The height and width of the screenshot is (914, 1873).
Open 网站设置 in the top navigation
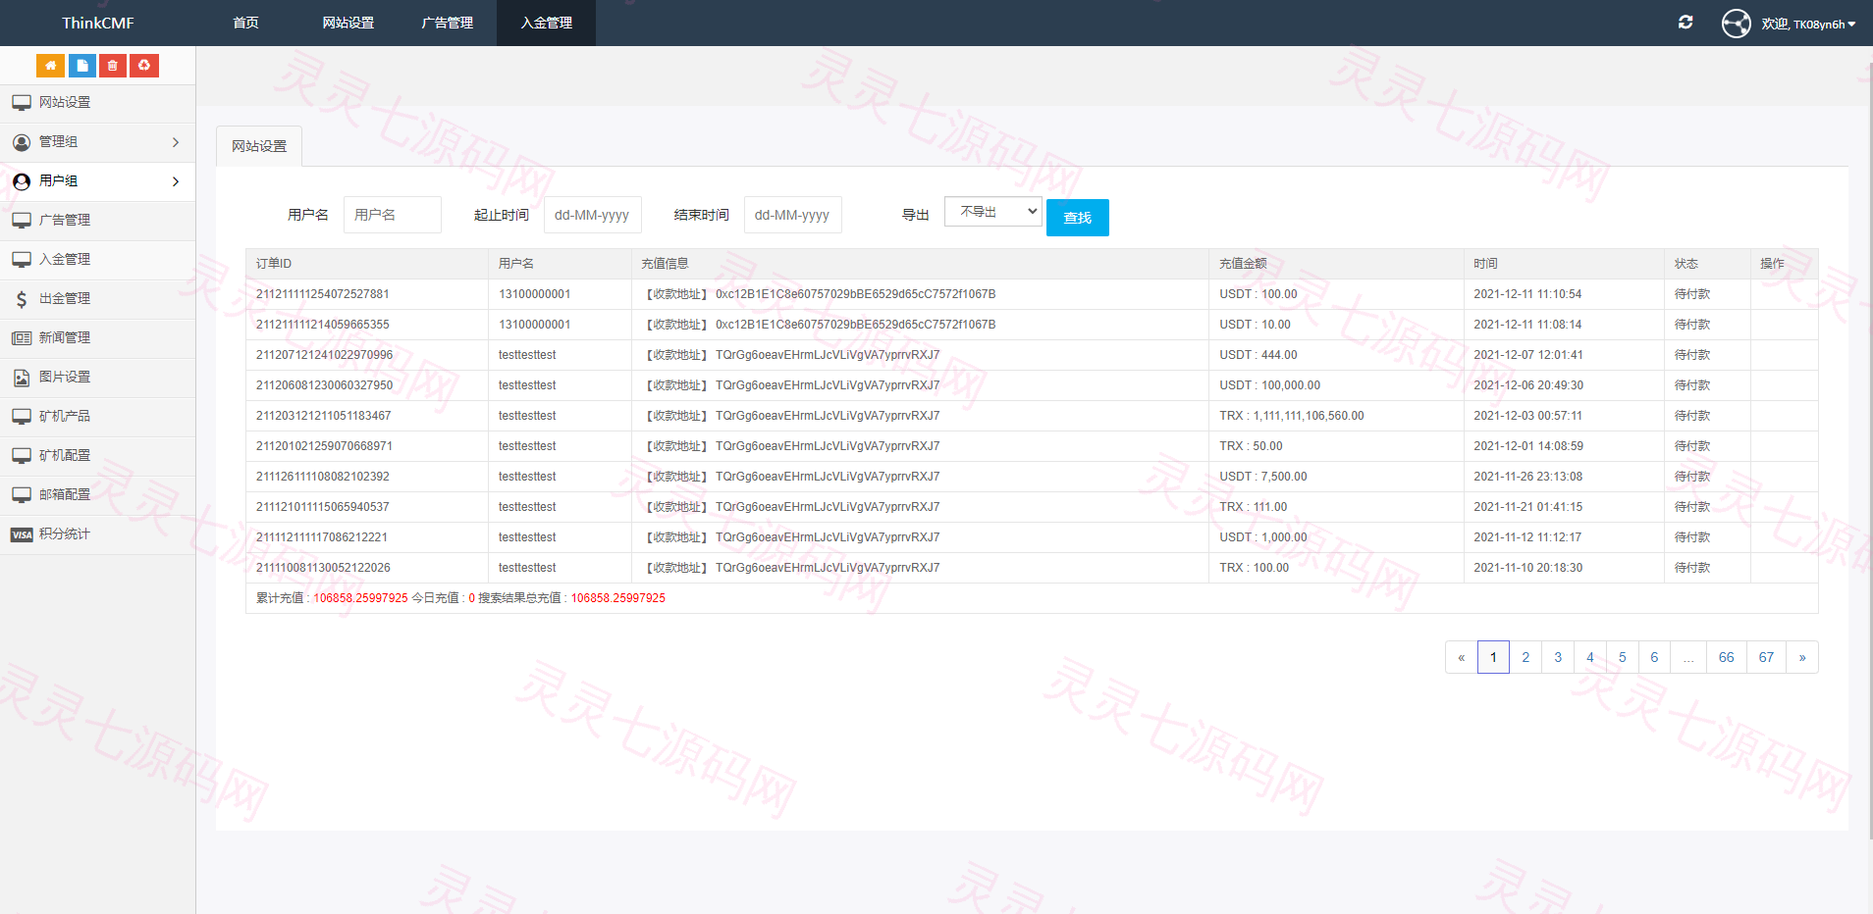348,23
